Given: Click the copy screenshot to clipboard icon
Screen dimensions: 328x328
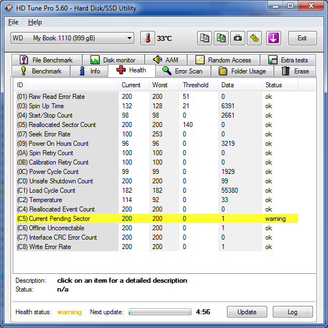Looking at the screenshot, I should click(221, 38).
